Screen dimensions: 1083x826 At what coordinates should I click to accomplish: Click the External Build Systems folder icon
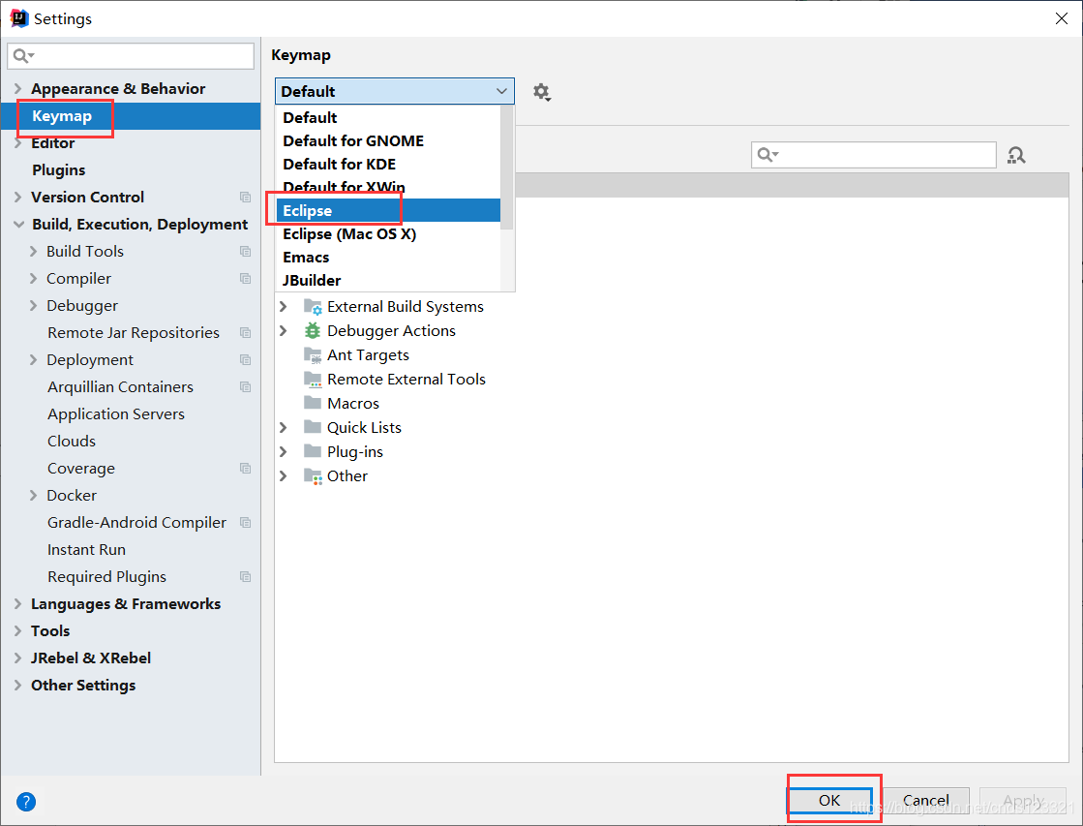(x=313, y=307)
